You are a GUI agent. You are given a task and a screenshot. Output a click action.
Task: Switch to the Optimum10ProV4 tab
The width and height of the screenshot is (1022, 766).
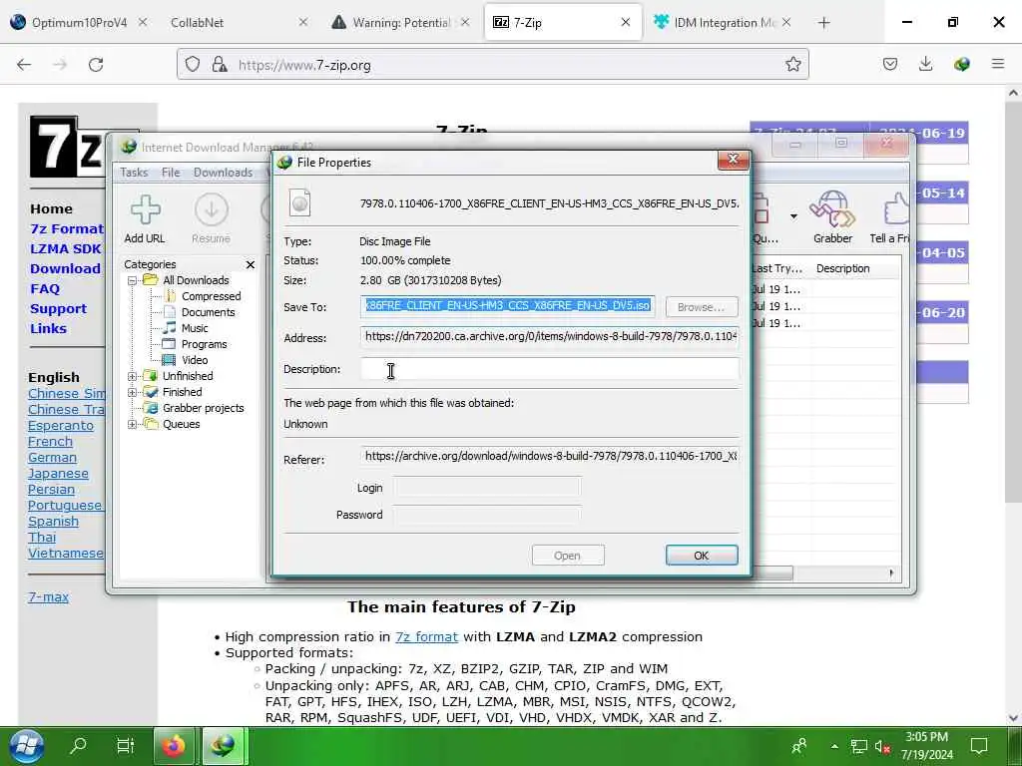[80, 23]
